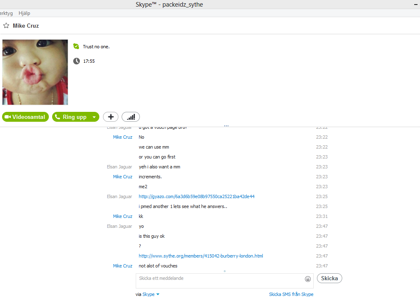Select message 'is this guy ok'
This screenshot has width=420, height=298.
point(151,236)
